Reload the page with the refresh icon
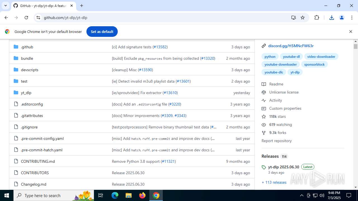Screen dimensions: 358x201 pos(26,18)
